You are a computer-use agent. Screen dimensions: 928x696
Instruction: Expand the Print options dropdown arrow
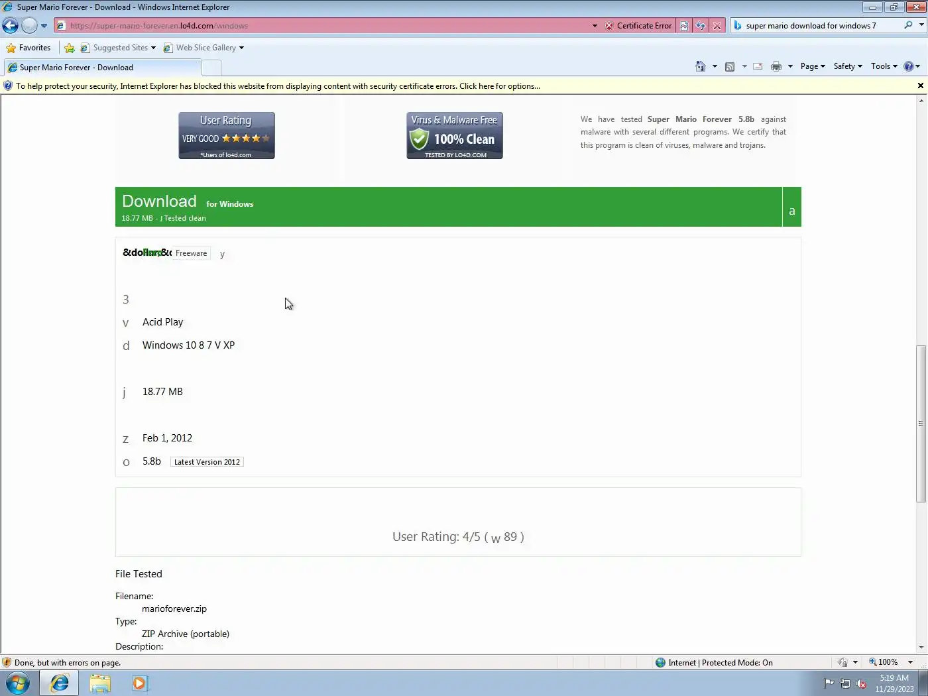pos(790,66)
